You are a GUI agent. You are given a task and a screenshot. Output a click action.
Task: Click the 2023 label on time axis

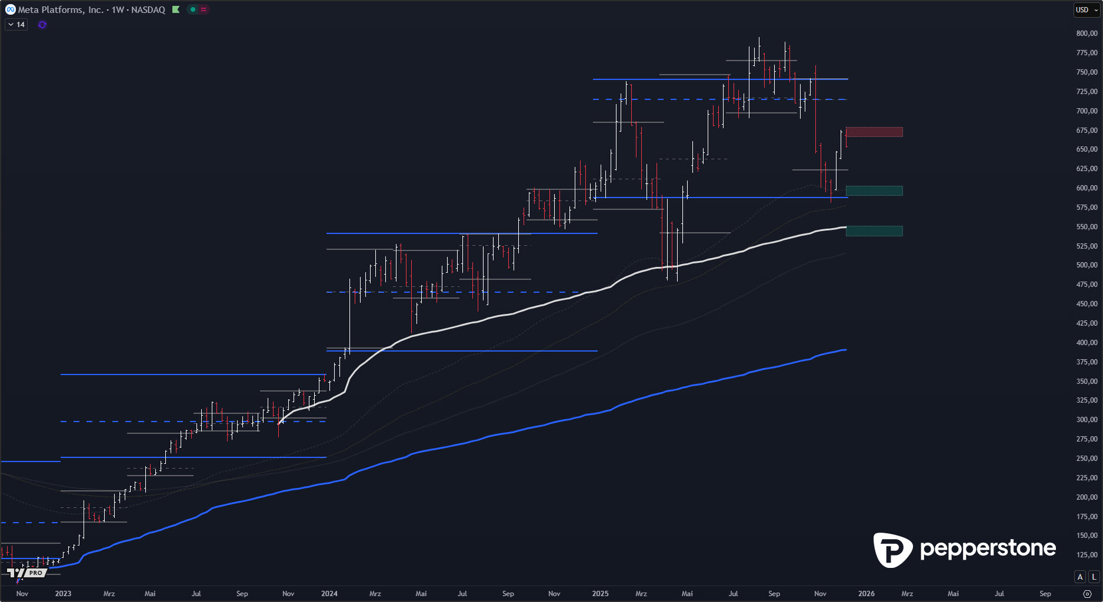(x=63, y=594)
